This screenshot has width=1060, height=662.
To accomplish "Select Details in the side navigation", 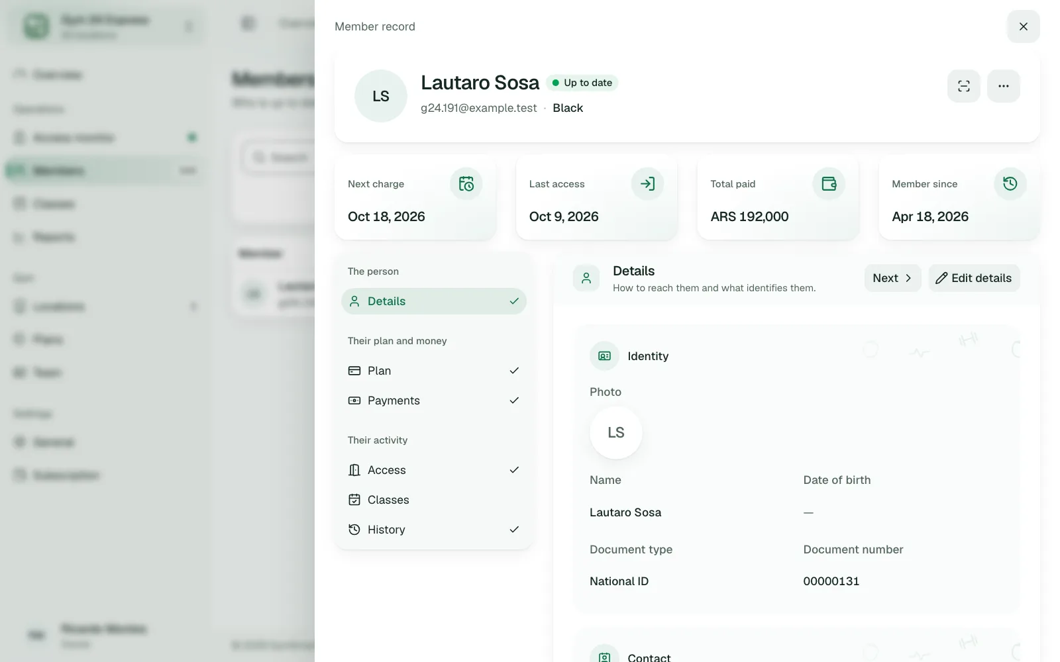I will [434, 301].
